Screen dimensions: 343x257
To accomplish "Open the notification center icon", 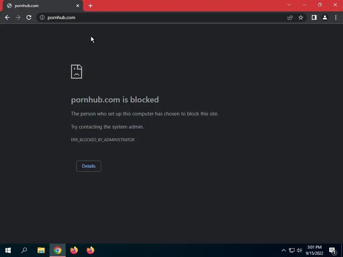I will point(333,251).
